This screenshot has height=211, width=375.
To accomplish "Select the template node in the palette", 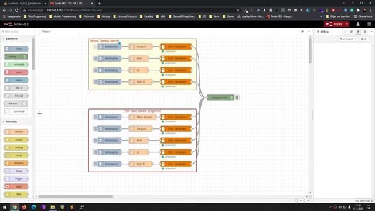I will (16, 163).
